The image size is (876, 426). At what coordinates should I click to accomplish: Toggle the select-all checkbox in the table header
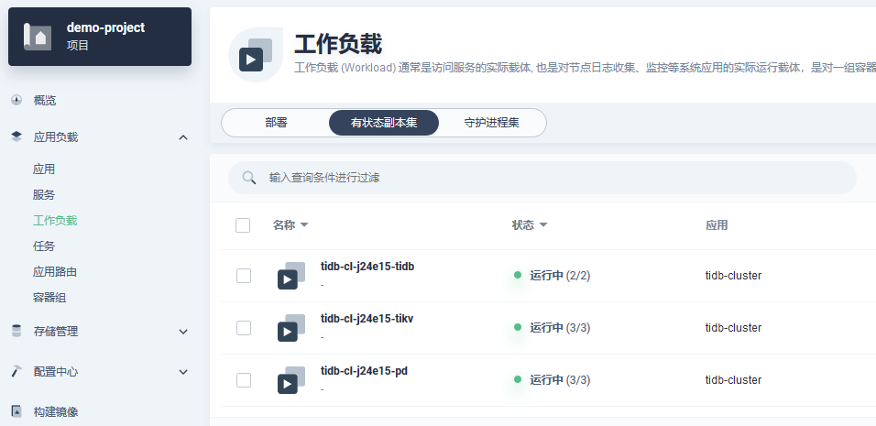(243, 225)
